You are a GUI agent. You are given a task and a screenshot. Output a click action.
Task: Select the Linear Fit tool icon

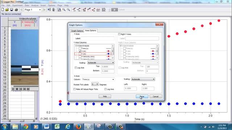tap(94, 10)
